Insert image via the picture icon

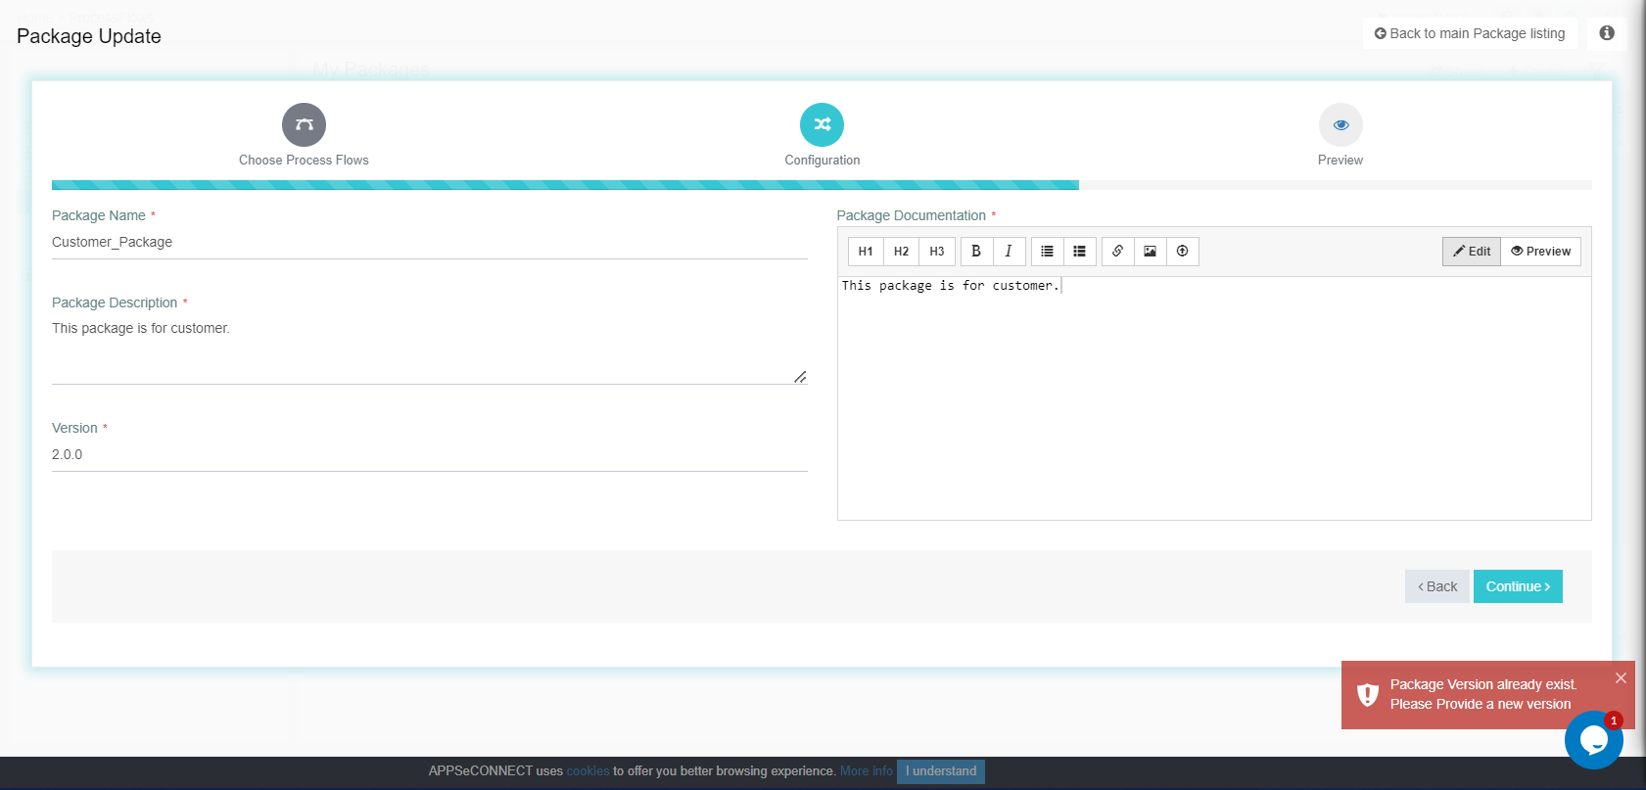point(1150,252)
